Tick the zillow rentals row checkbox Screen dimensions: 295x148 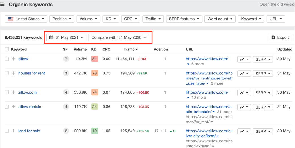[7, 107]
